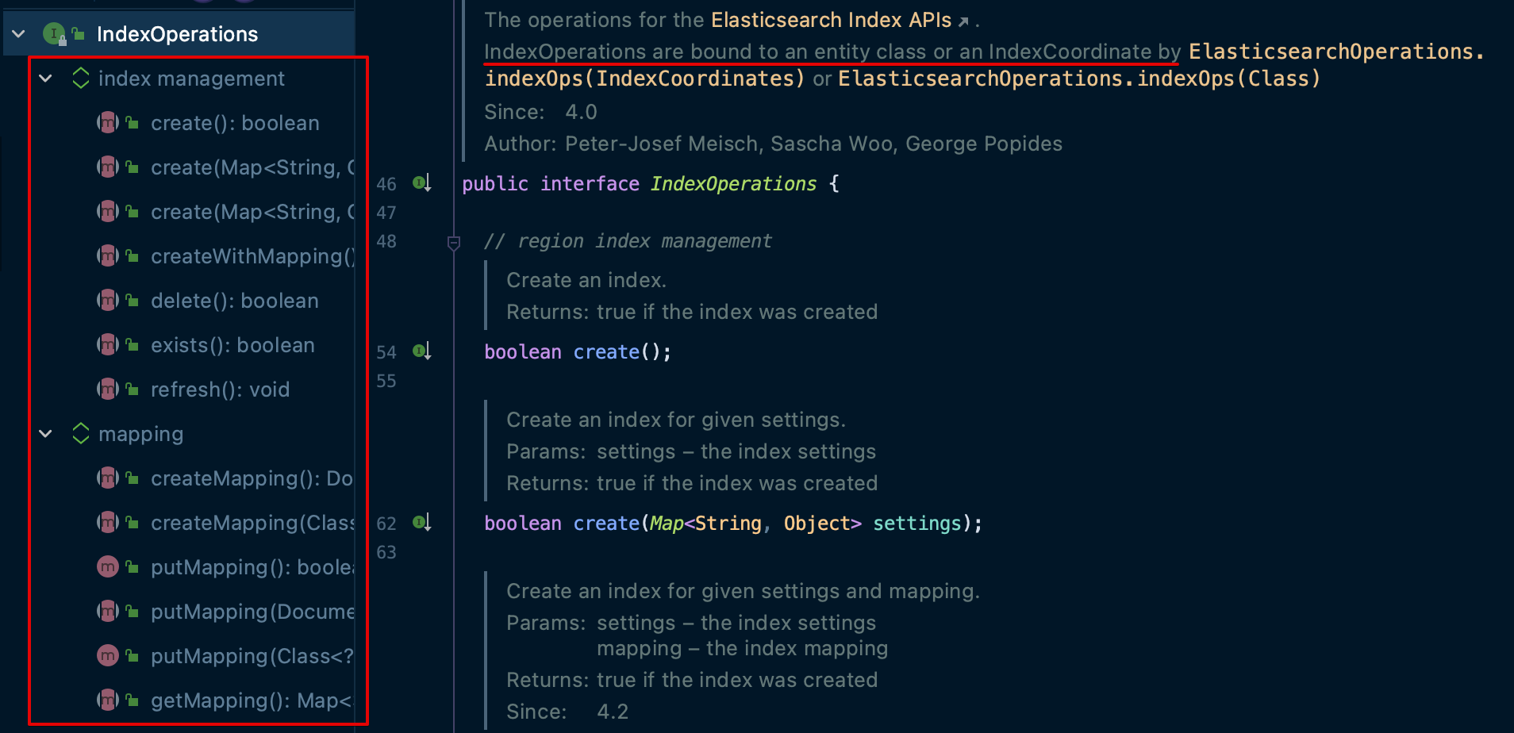Click the region index management comment
Viewport: 1514px width, 733px height.
point(628,240)
